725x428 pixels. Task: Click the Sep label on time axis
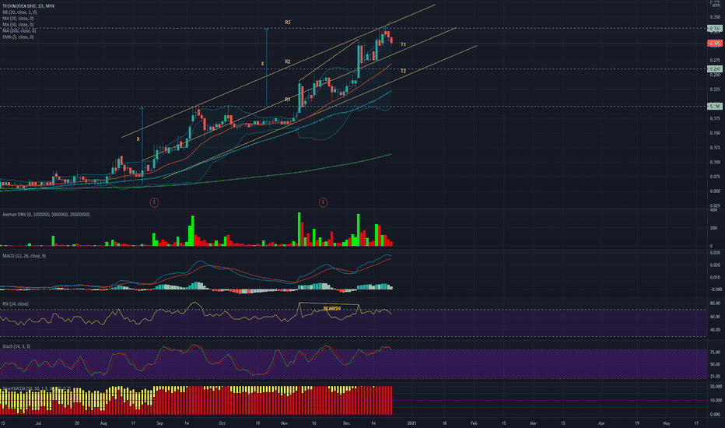pos(159,423)
